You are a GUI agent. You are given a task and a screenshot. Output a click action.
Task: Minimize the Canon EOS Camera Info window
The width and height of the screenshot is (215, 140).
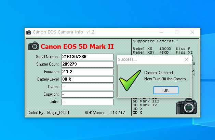[161, 32]
